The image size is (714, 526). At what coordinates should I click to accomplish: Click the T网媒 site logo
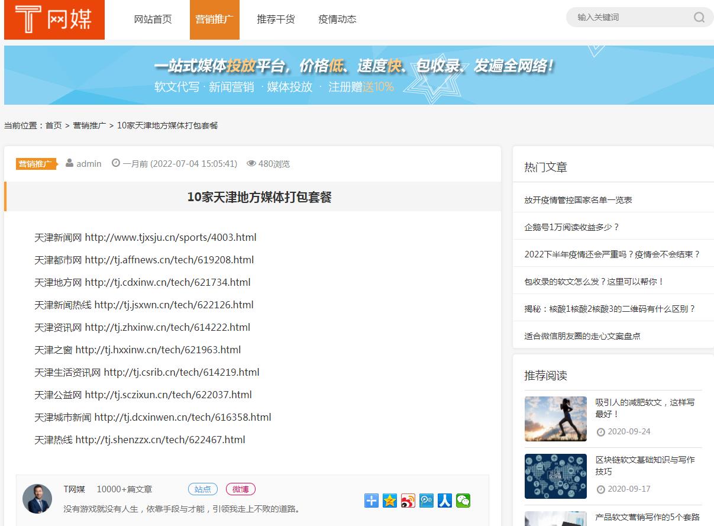click(x=54, y=20)
